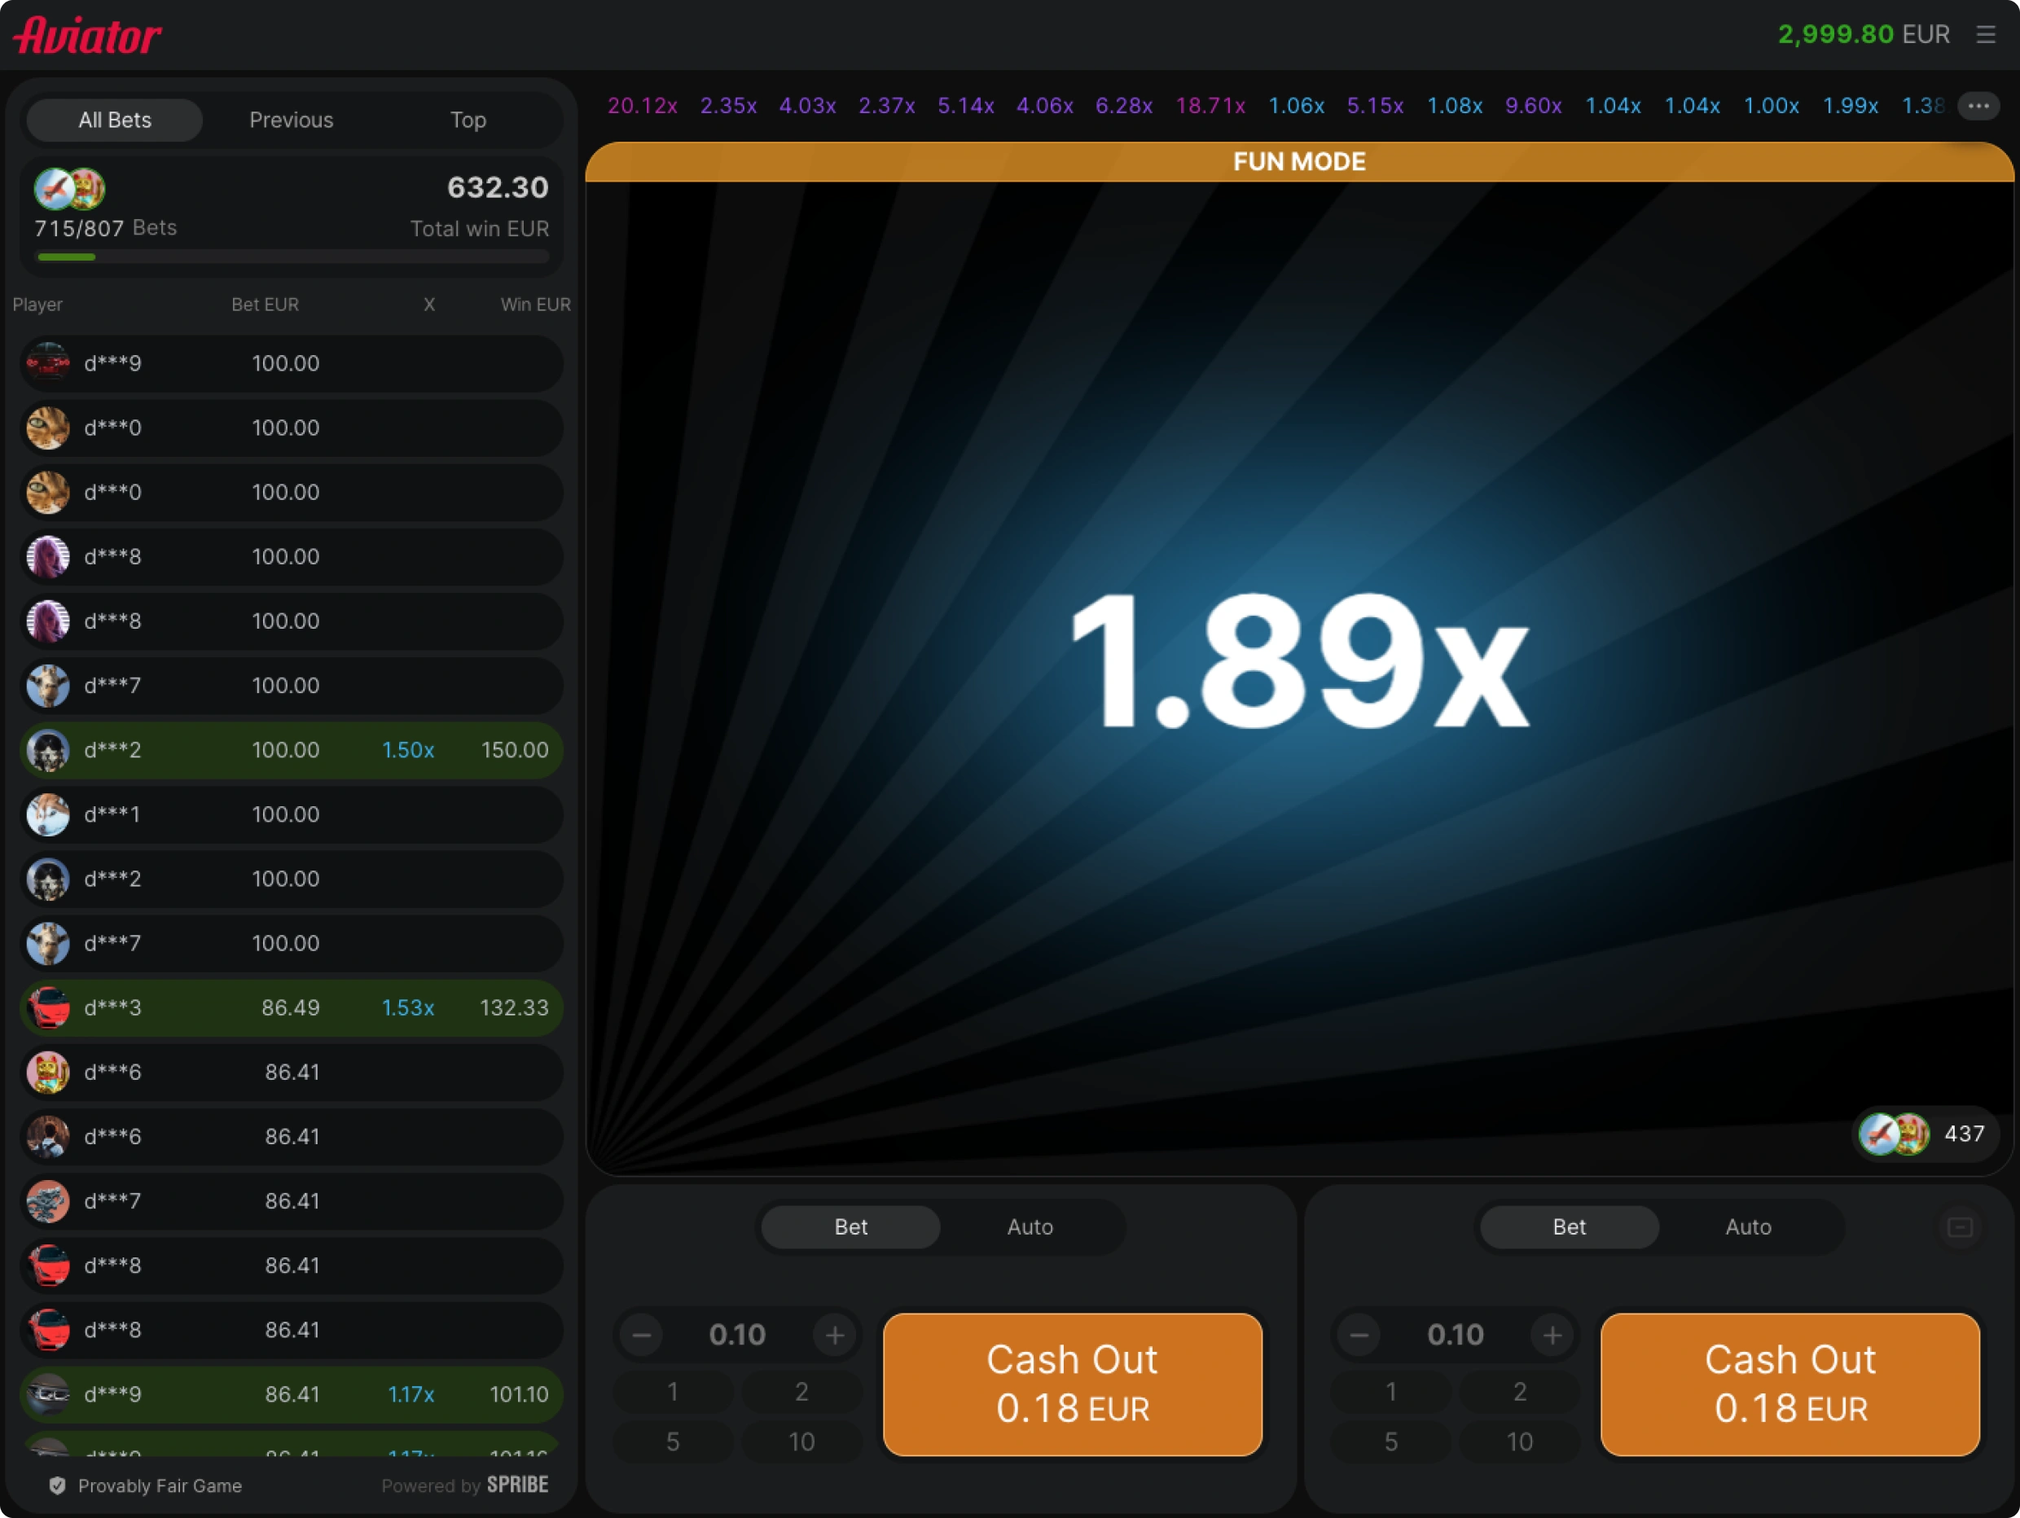The image size is (2020, 1518).
Task: Click the minus icon in the right bet panel
Action: click(1359, 1336)
